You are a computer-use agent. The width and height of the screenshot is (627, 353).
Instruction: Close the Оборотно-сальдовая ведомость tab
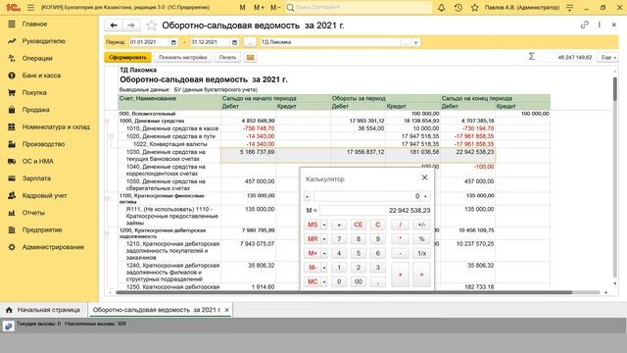point(226,310)
